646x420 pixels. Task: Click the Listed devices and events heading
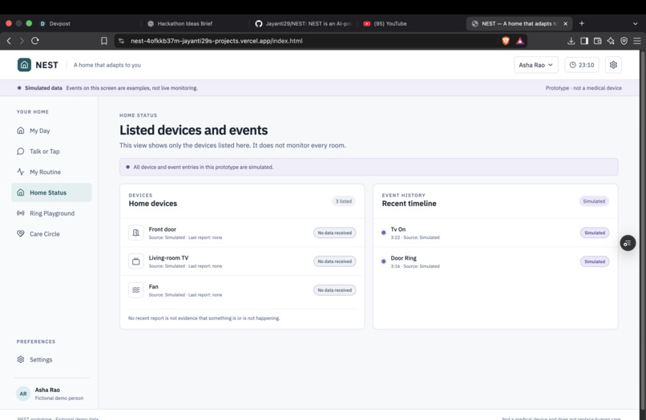[194, 130]
